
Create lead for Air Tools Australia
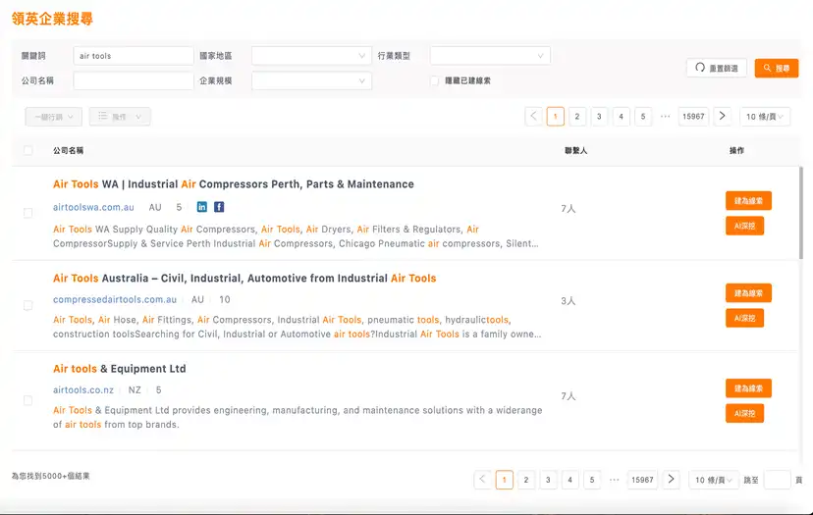pos(748,292)
